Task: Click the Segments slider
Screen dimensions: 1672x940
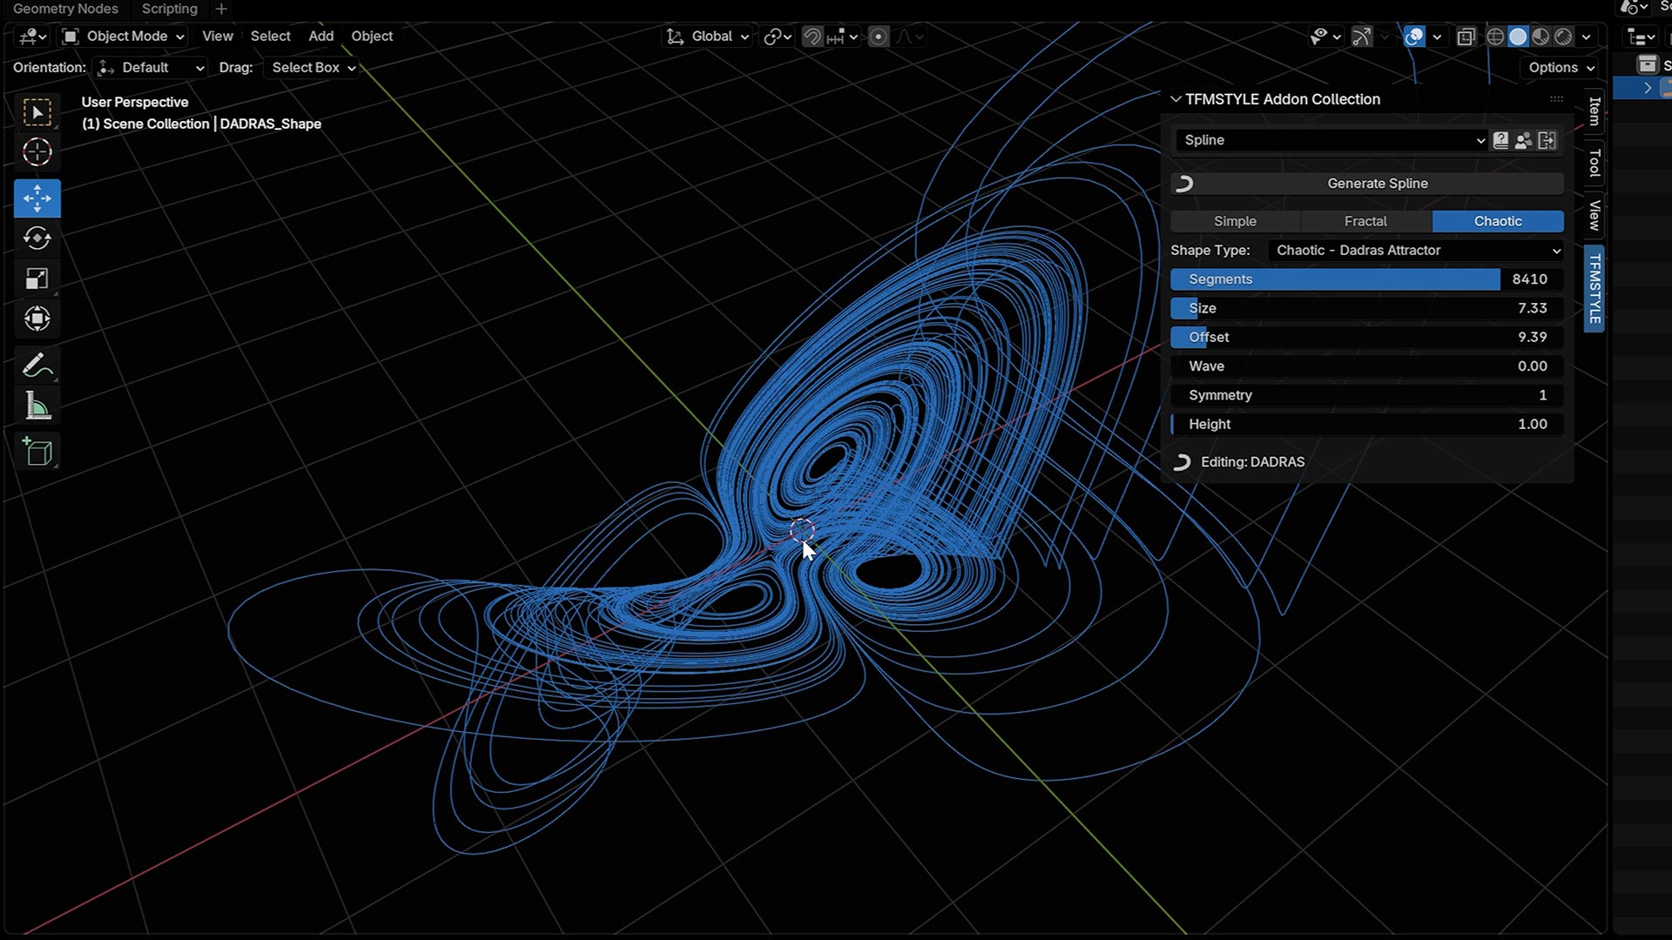Action: click(1365, 279)
